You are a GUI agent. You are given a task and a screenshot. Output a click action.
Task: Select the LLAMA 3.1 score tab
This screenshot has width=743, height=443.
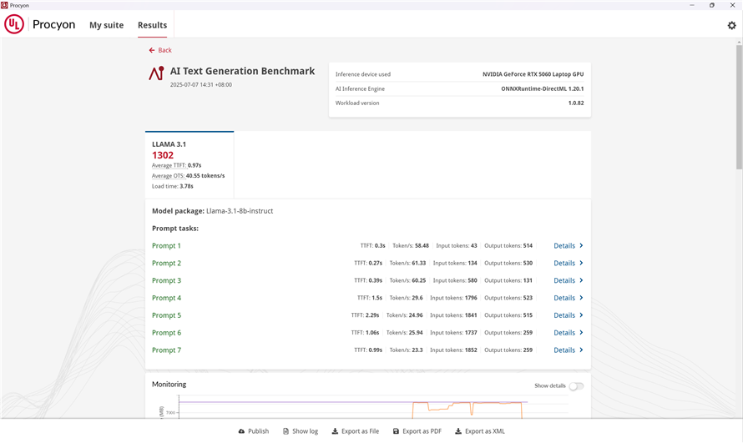click(x=190, y=164)
